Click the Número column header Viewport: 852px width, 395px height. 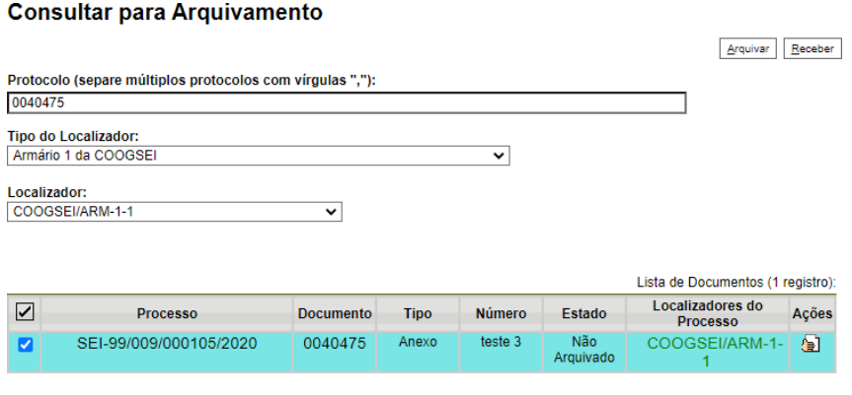(x=501, y=313)
